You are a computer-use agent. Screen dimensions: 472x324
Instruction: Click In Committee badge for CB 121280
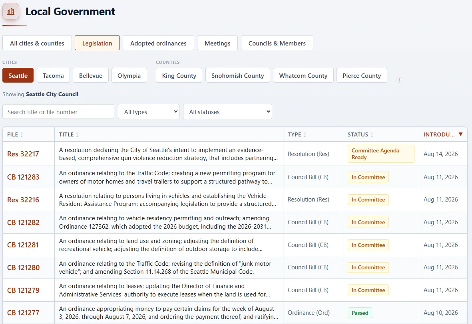(368, 267)
